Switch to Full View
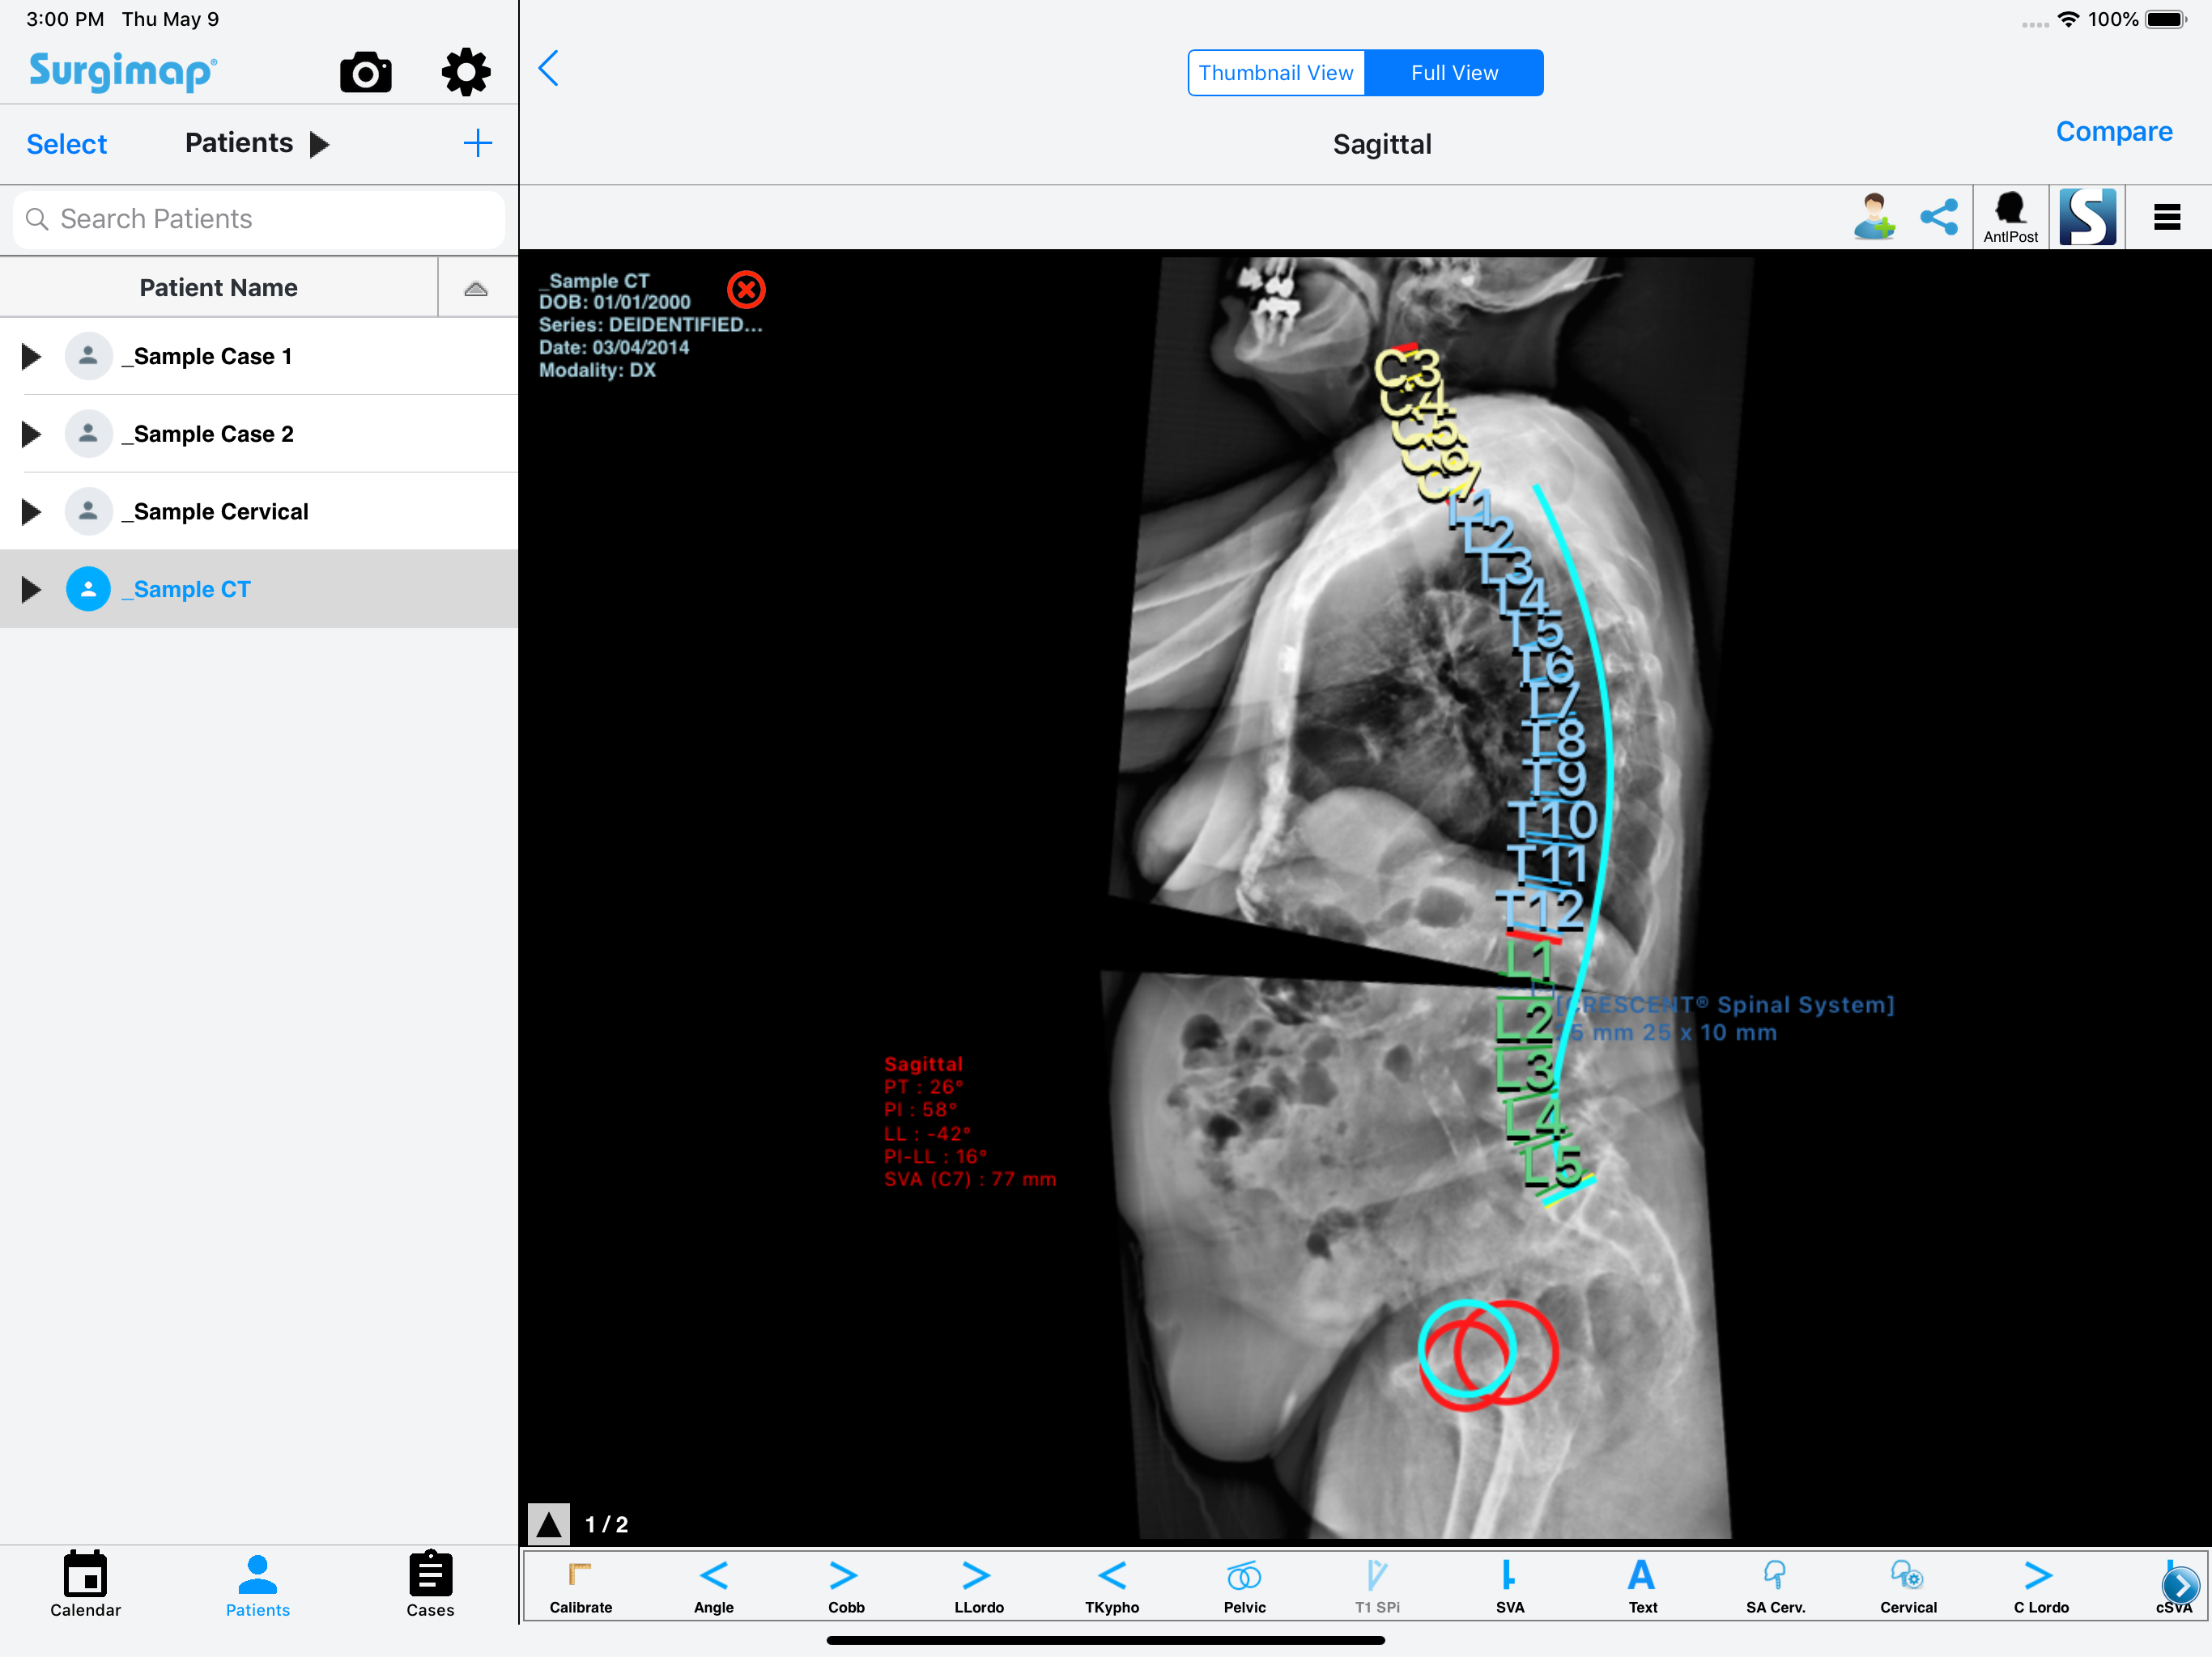2212x1657 pixels. point(1454,73)
